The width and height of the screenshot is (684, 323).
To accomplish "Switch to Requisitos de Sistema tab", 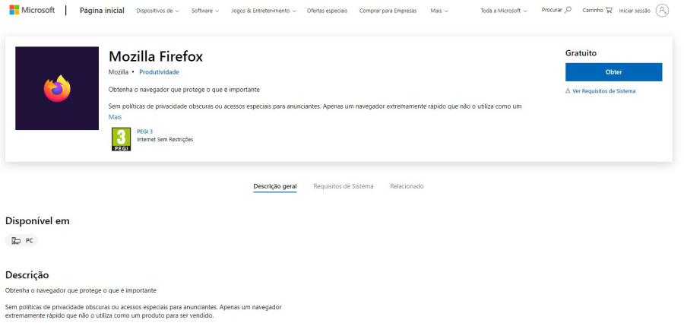I will (344, 186).
